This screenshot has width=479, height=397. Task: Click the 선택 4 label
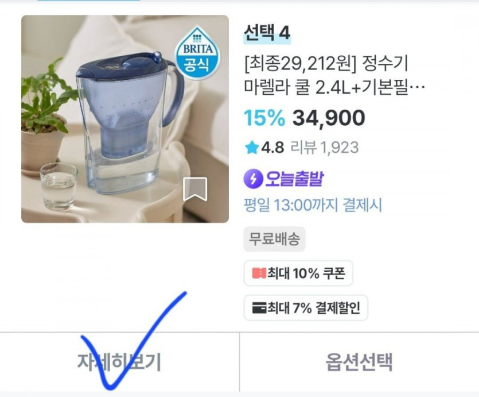[x=267, y=33]
